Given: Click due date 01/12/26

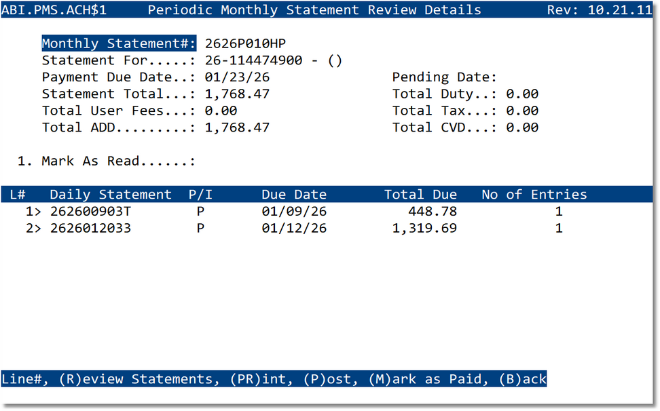Looking at the screenshot, I should (294, 228).
